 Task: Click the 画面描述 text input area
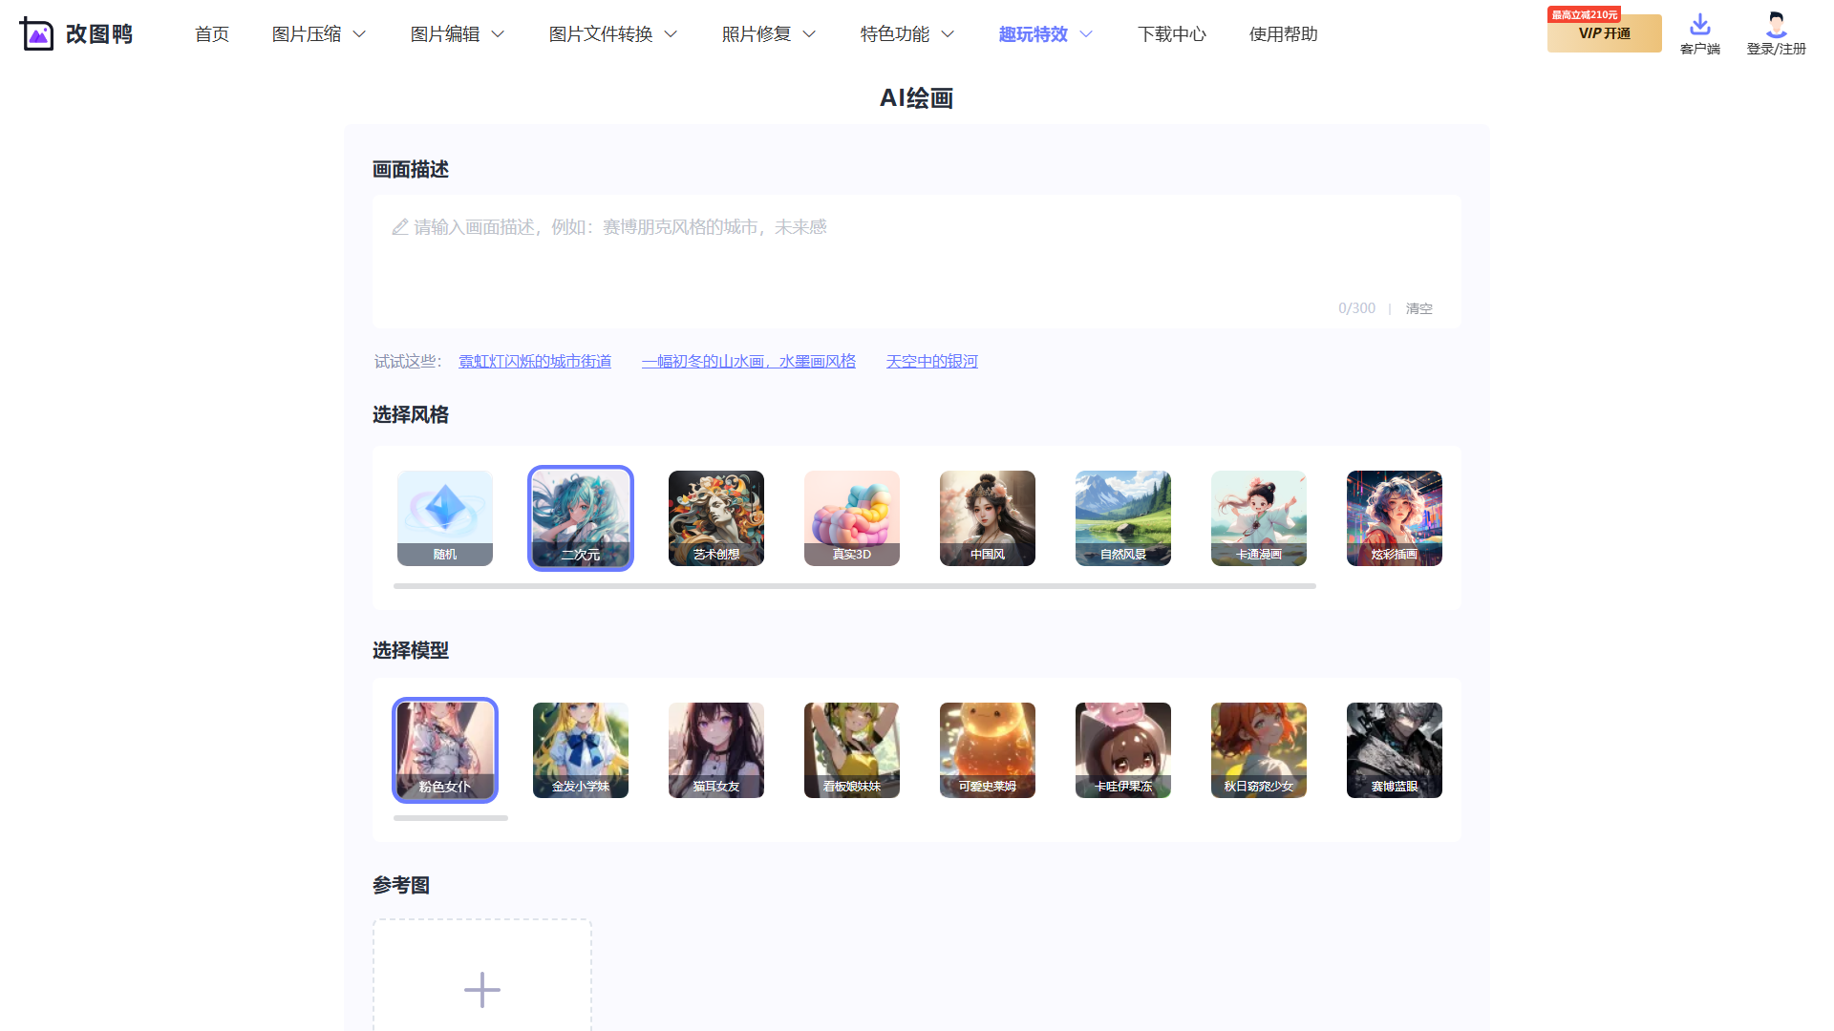tap(917, 262)
